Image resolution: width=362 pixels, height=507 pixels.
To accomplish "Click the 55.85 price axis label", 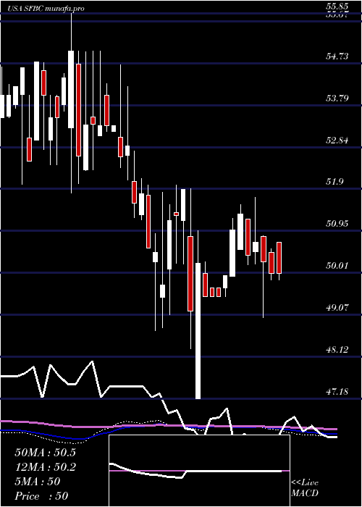I will (x=337, y=6).
